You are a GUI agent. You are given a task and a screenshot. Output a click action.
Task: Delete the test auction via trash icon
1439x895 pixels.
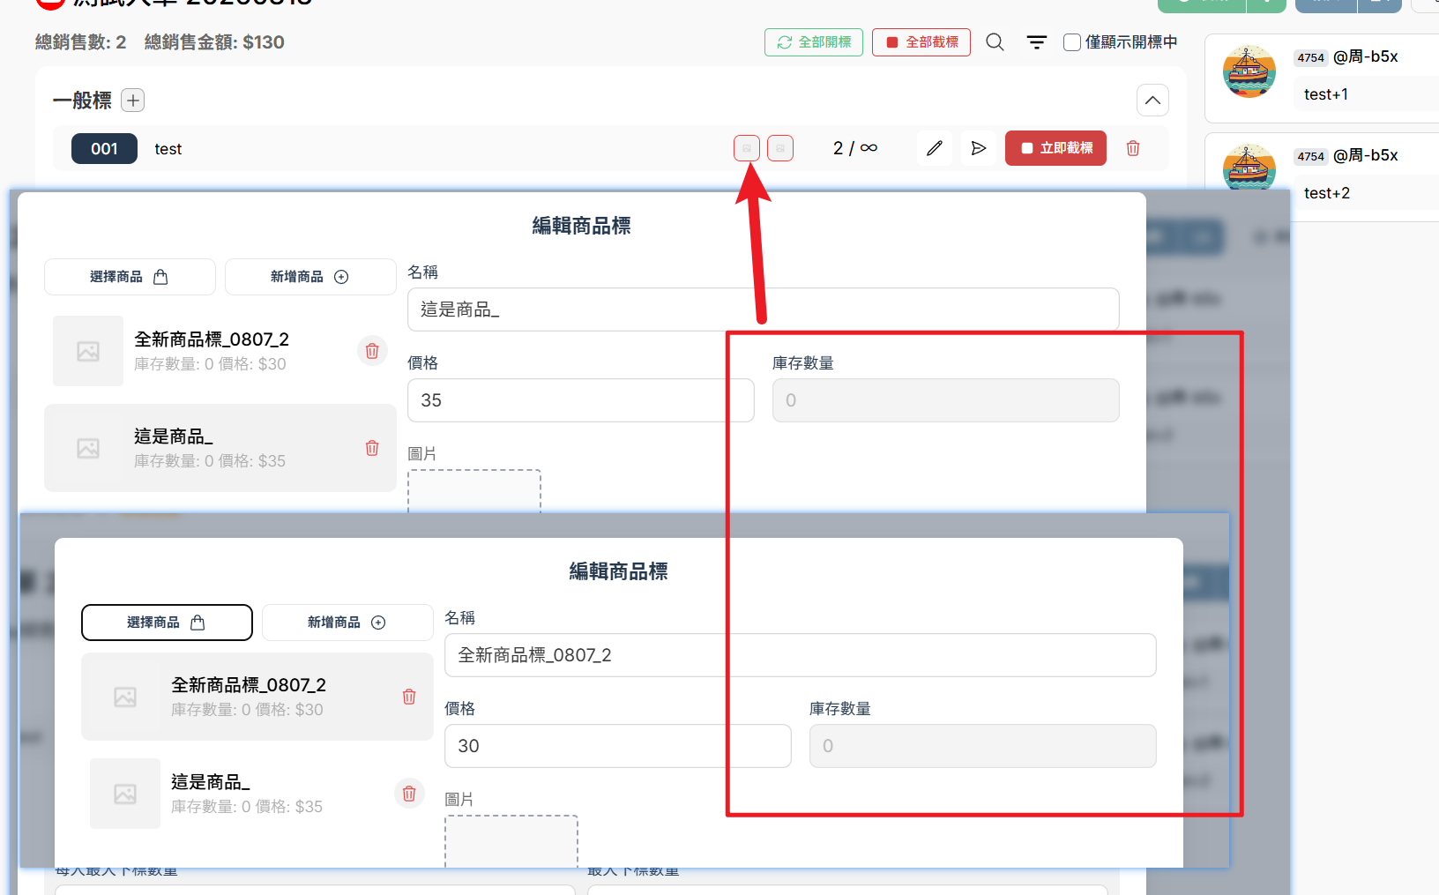point(1132,148)
